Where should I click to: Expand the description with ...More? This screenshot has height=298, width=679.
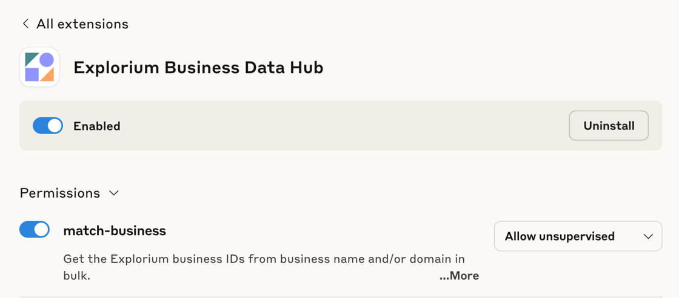(459, 276)
